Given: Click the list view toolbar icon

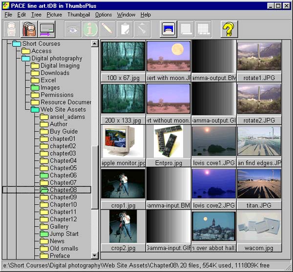Looking at the screenshot, I should tap(186, 29).
